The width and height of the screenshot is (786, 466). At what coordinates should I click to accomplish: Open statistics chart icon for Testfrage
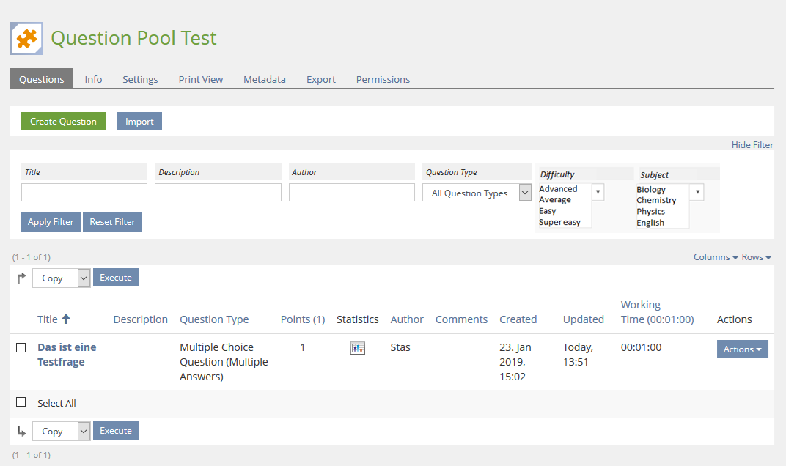click(x=358, y=348)
